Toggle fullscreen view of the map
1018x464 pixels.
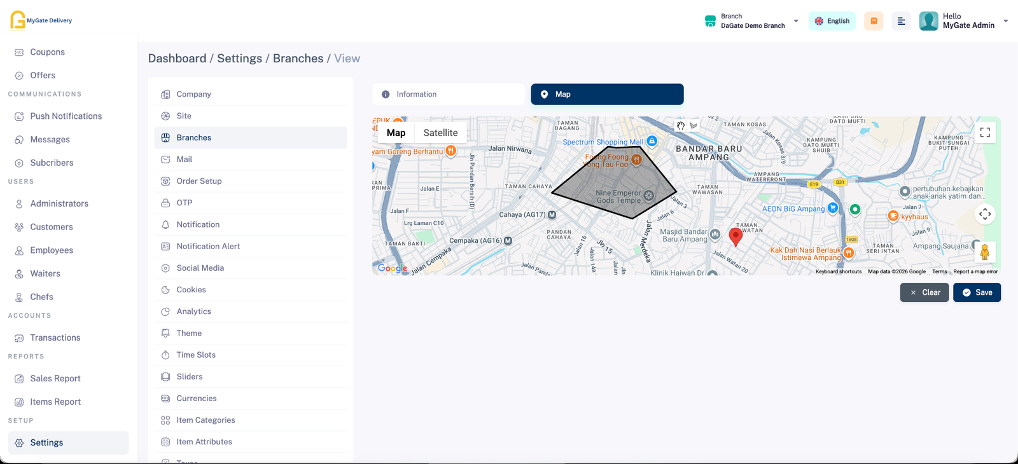point(985,132)
